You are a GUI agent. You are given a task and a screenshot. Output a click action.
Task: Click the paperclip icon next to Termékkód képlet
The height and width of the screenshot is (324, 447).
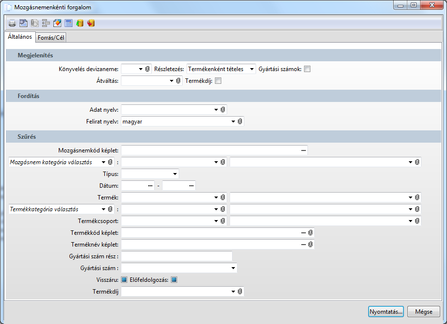pos(310,232)
